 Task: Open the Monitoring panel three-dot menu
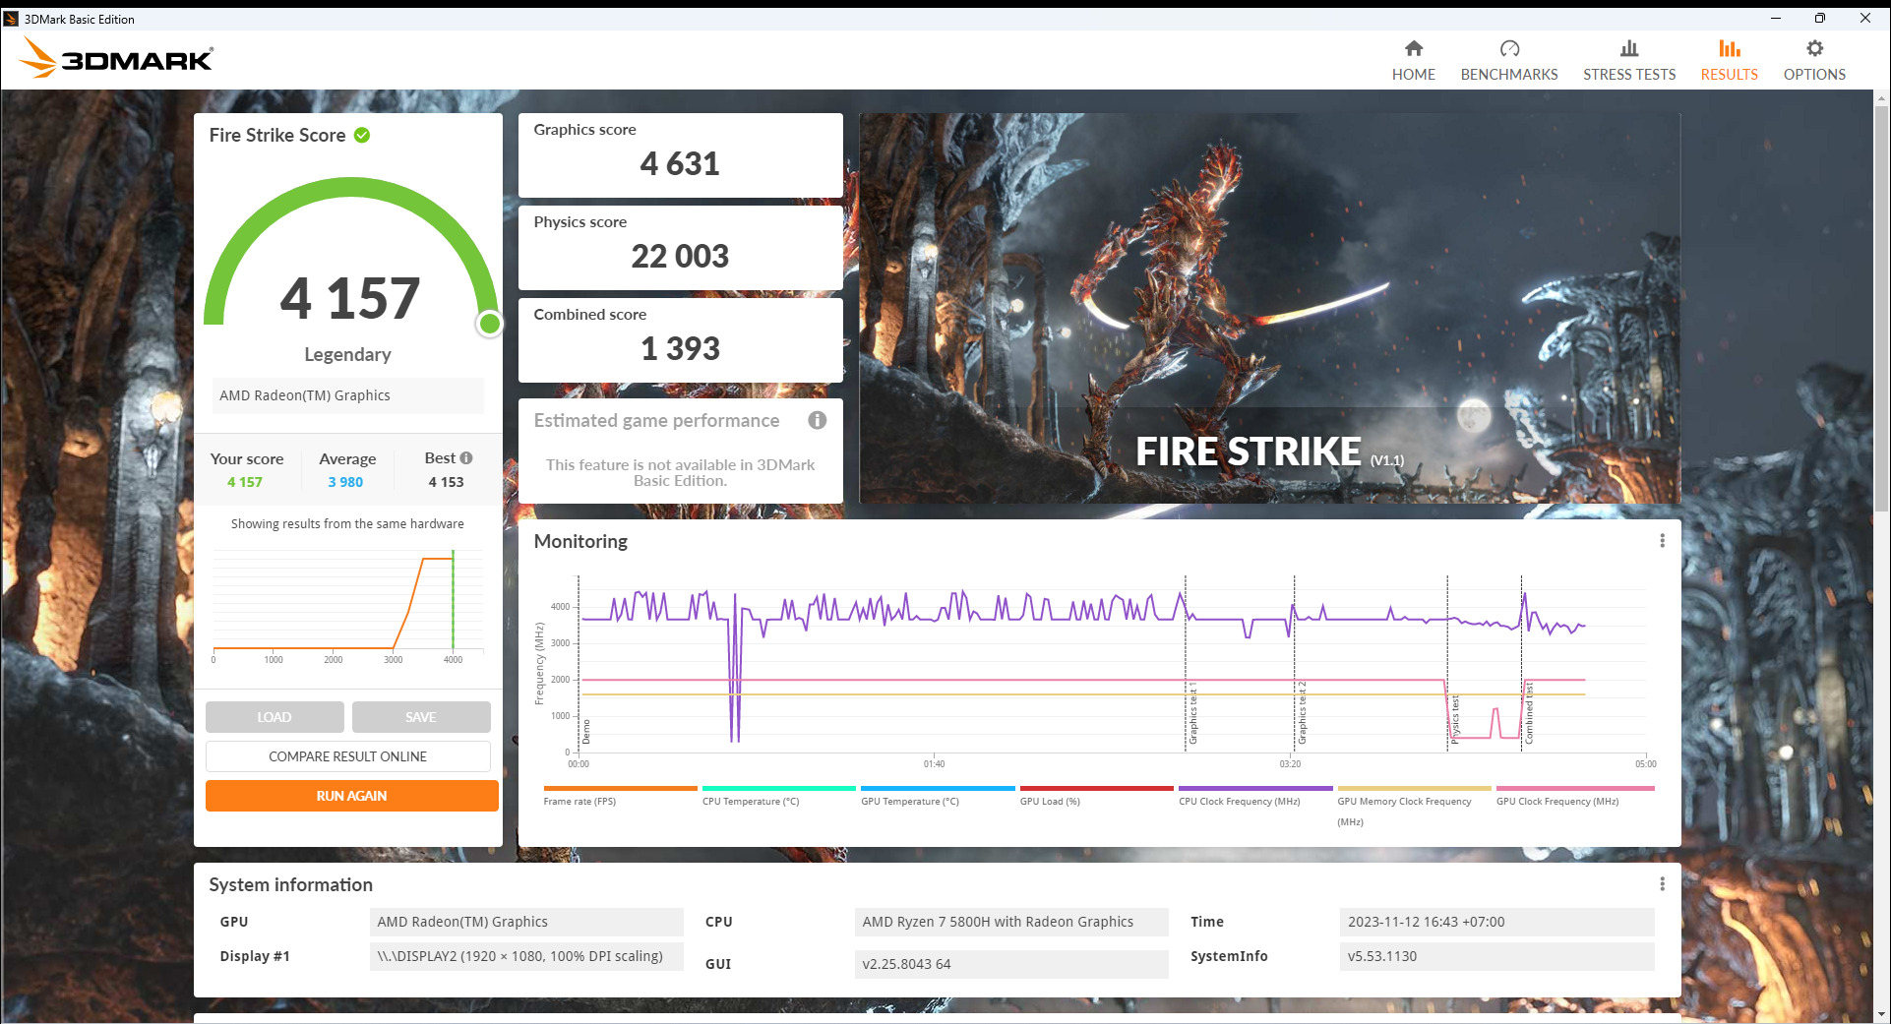pos(1662,541)
